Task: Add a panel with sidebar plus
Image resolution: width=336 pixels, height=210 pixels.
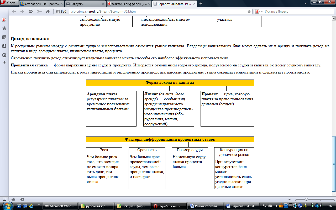Action: (x=4, y=62)
